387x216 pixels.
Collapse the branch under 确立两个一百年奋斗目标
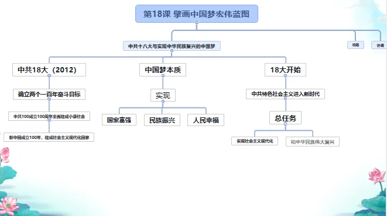[49, 99]
